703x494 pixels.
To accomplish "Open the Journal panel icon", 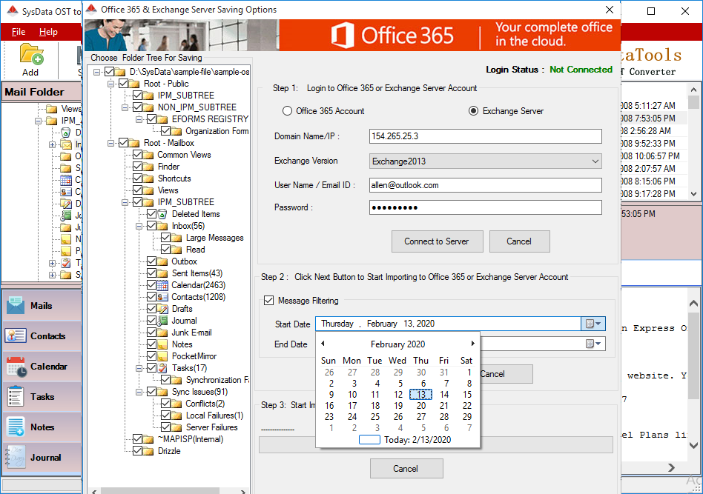I will click(16, 457).
